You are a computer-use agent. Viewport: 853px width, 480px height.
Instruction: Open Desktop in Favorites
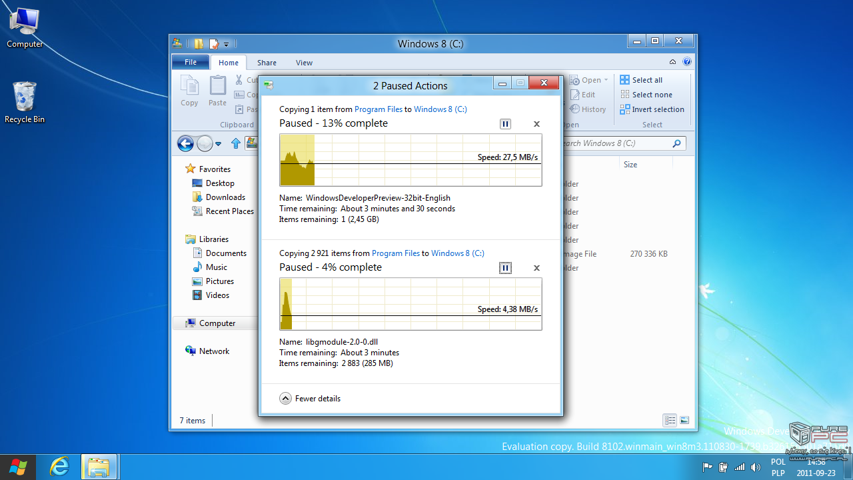pos(213,183)
